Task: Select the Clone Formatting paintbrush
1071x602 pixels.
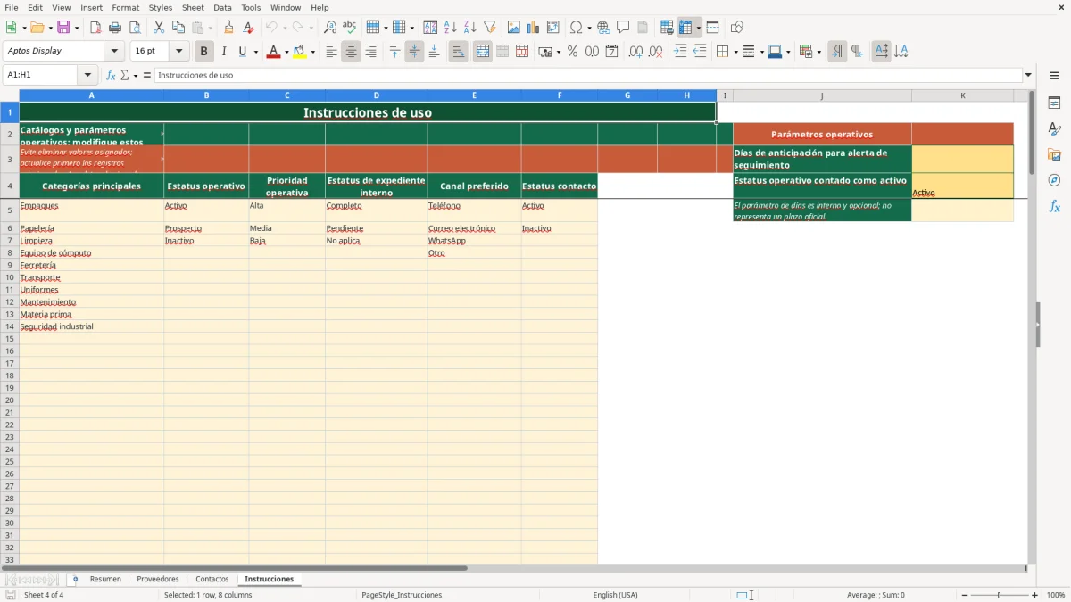Action: pyautogui.click(x=229, y=28)
